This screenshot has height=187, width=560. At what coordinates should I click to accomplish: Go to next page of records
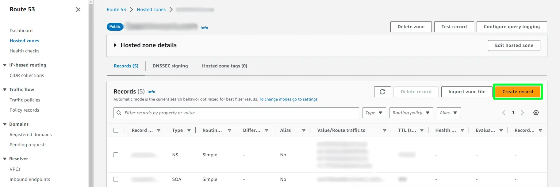pyautogui.click(x=523, y=113)
